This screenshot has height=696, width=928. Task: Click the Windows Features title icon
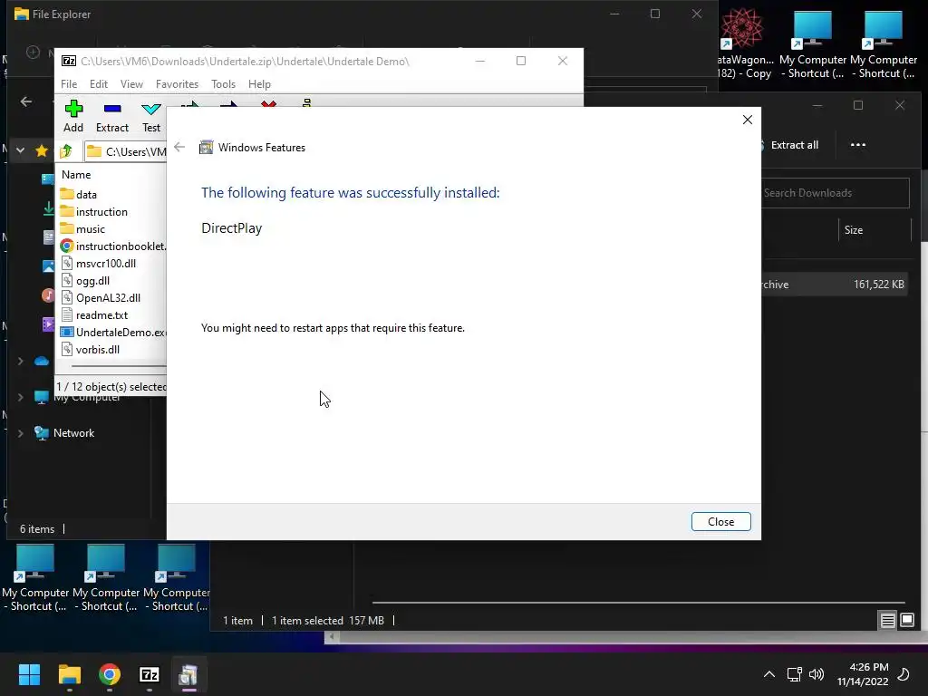point(206,148)
